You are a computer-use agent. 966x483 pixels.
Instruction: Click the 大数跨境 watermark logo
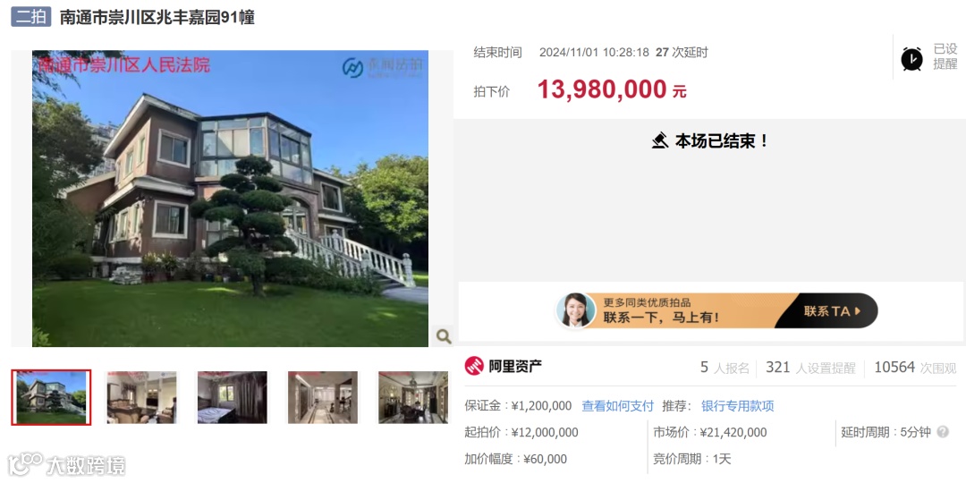pos(66,464)
